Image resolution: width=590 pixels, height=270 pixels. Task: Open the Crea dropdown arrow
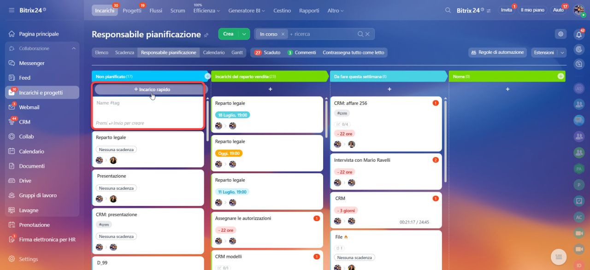(244, 34)
